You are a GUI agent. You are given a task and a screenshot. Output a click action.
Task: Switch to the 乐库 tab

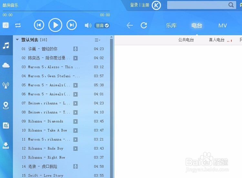pos(171,26)
